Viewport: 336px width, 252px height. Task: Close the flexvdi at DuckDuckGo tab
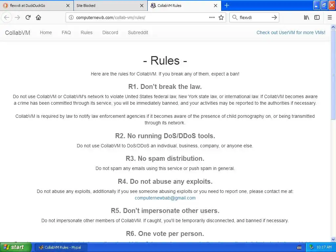click(x=68, y=6)
